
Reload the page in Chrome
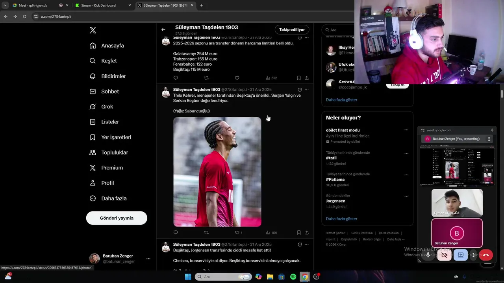[x=24, y=17]
